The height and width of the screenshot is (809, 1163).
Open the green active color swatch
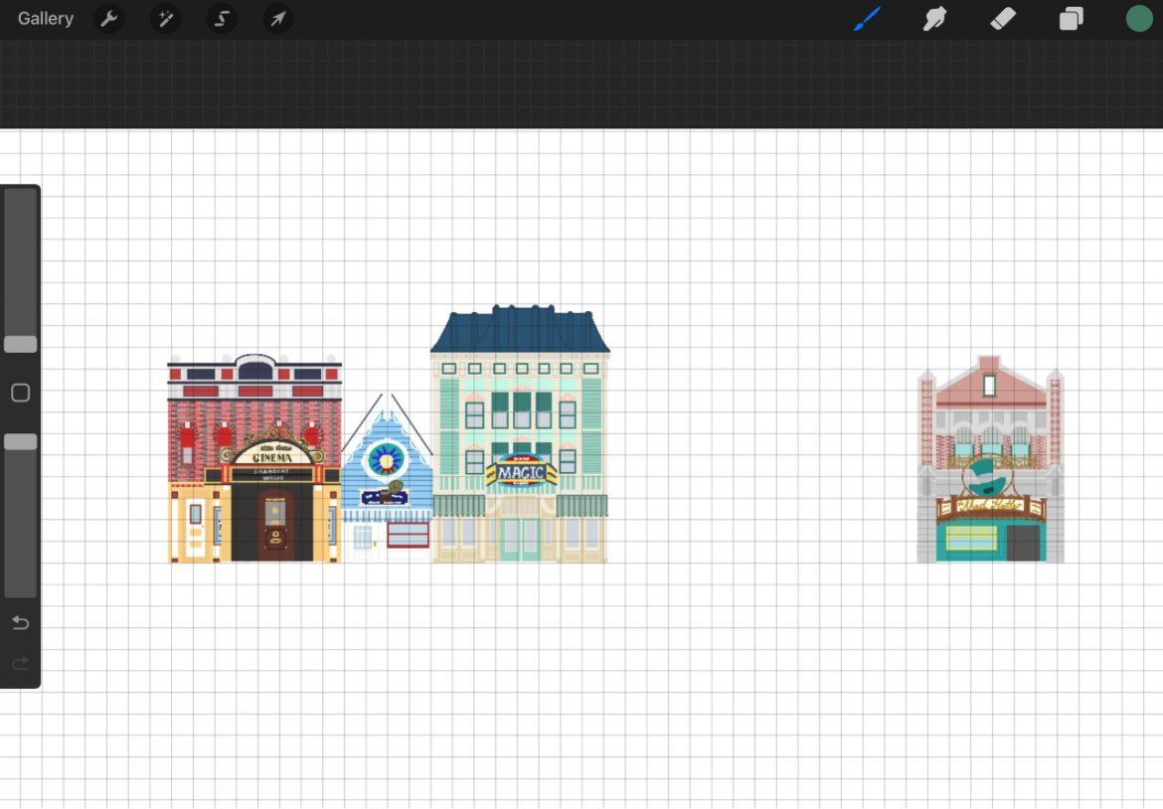coord(1139,19)
